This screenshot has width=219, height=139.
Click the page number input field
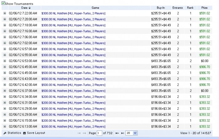[99, 133]
